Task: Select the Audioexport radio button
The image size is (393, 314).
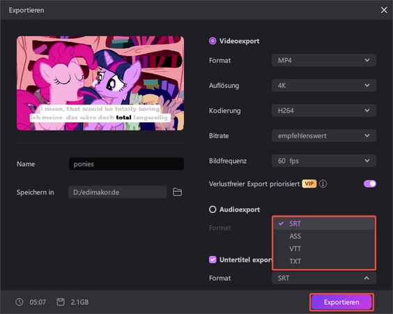Action: [x=213, y=209]
